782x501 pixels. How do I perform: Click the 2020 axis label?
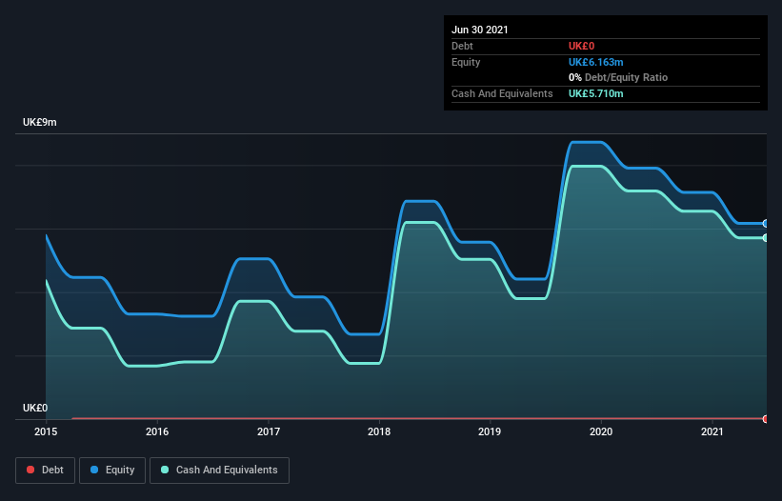tap(601, 431)
